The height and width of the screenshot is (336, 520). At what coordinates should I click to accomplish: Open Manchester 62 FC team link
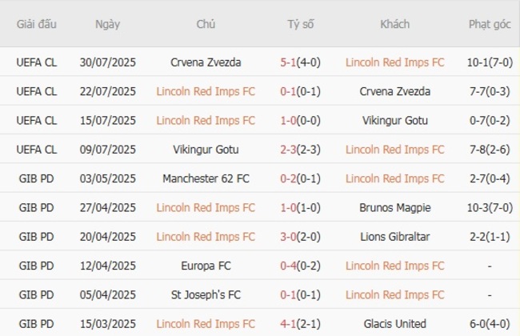(206, 178)
